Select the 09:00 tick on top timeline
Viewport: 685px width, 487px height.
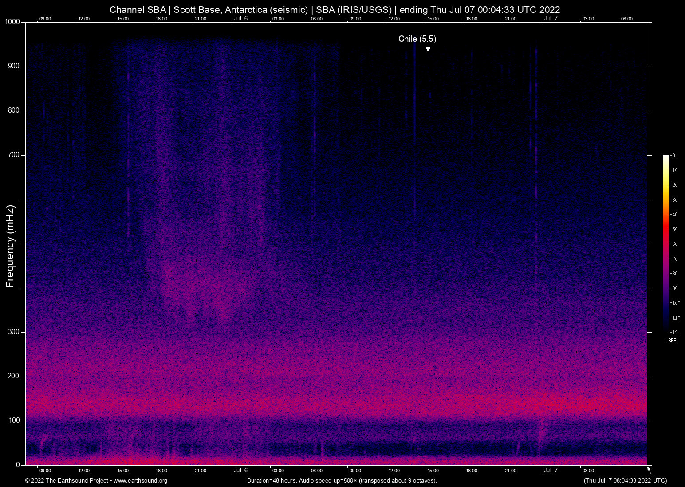[x=45, y=19]
